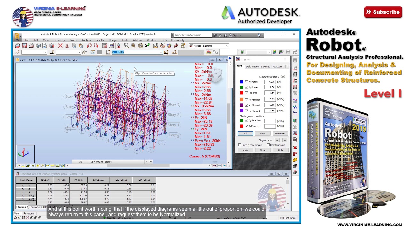Click the bar selection icon
The height and width of the screenshot is (230, 409).
point(52,52)
